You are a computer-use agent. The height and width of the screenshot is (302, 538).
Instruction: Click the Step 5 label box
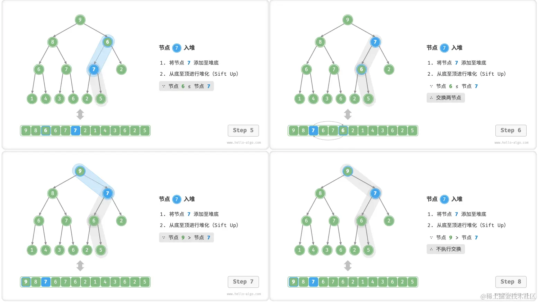[x=243, y=130]
